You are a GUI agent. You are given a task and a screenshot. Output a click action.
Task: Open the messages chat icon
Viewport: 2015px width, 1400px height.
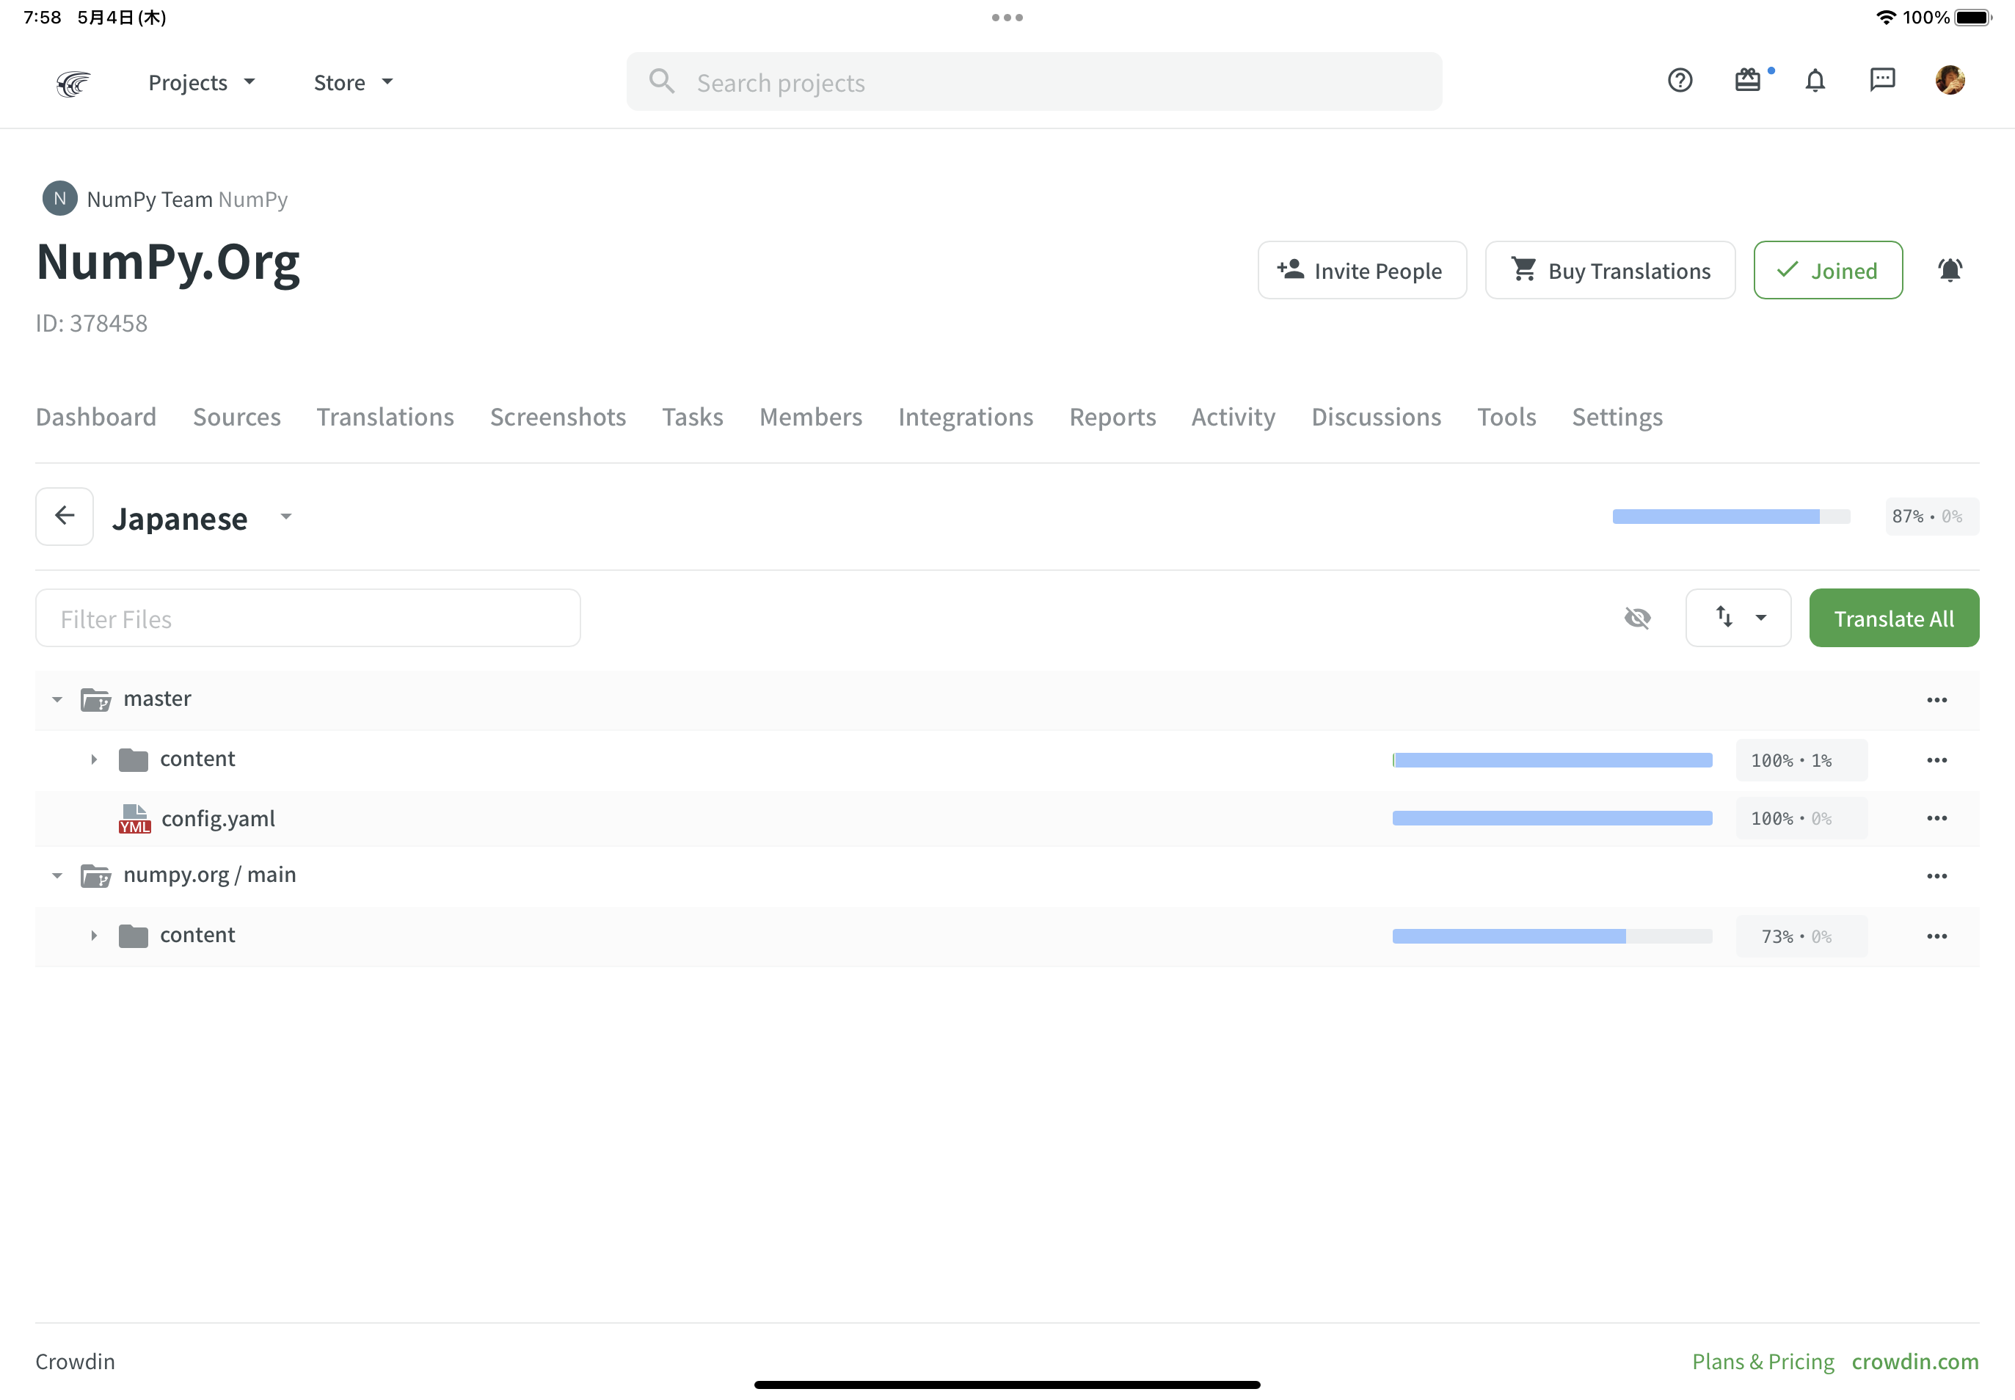click(1881, 81)
